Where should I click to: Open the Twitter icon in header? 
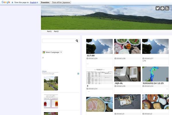[x=157, y=8]
